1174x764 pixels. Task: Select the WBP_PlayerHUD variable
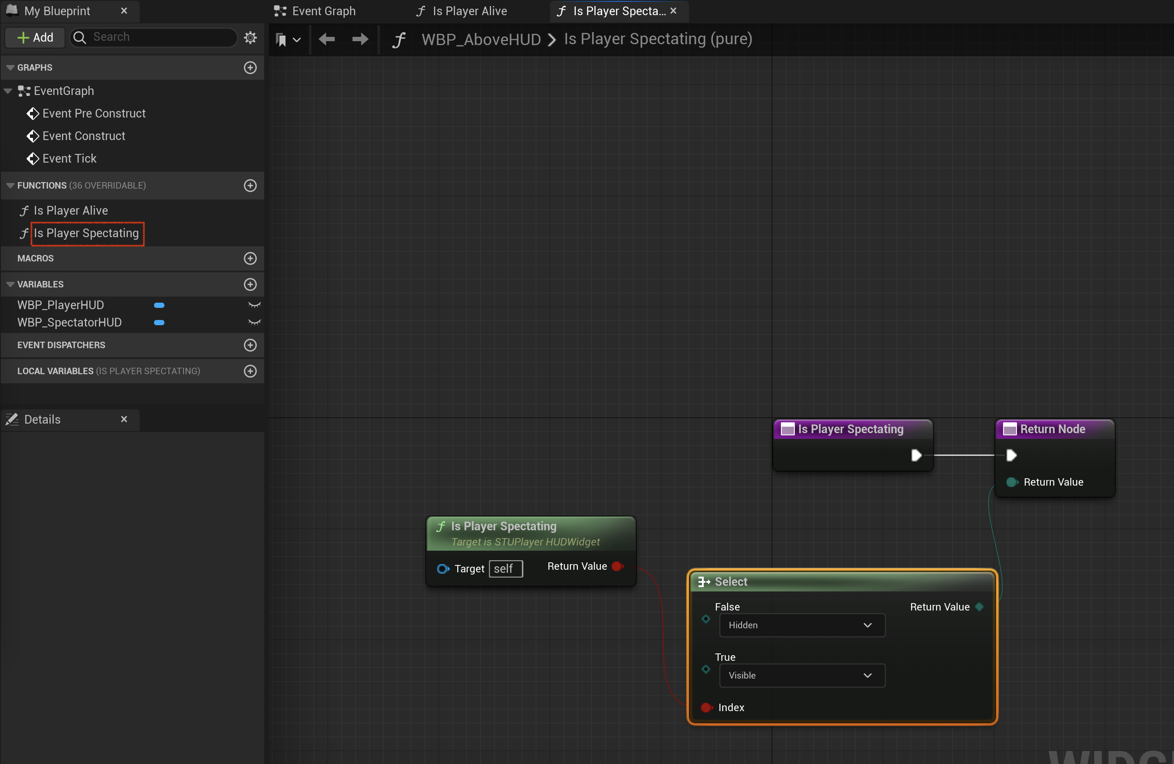61,305
